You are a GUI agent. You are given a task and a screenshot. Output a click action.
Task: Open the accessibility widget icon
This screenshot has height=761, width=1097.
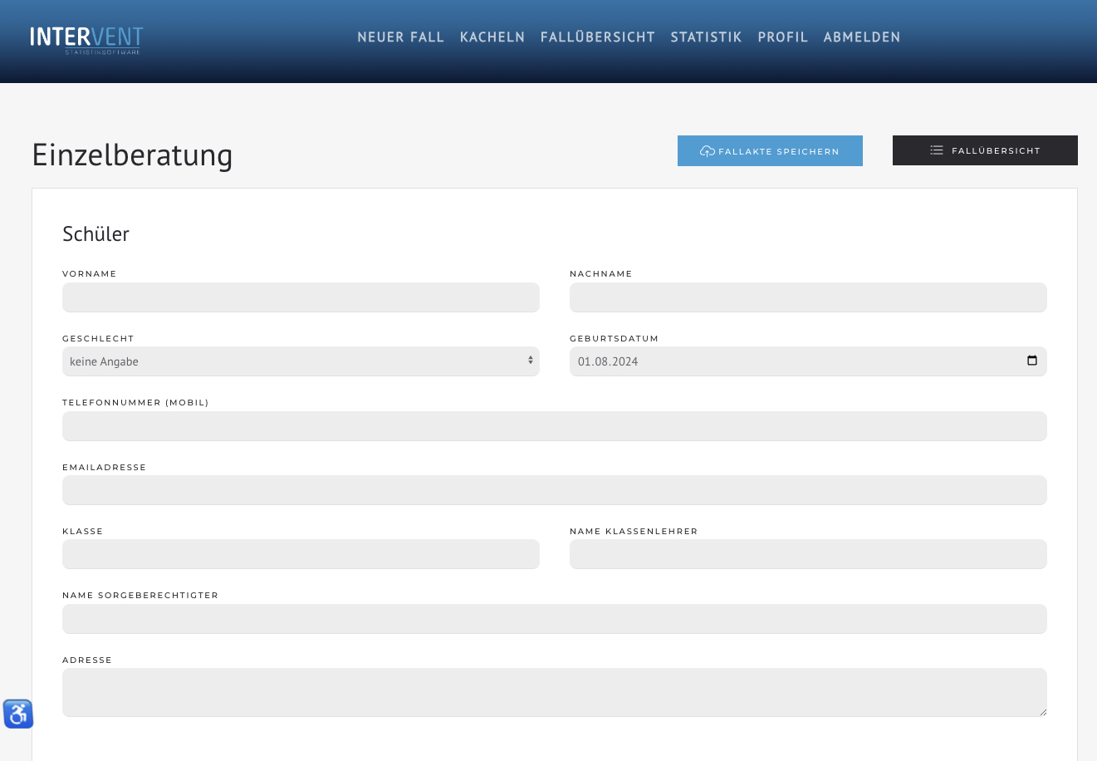[18, 714]
